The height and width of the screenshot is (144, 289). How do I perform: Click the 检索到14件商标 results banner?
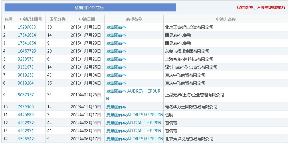pos(90,7)
